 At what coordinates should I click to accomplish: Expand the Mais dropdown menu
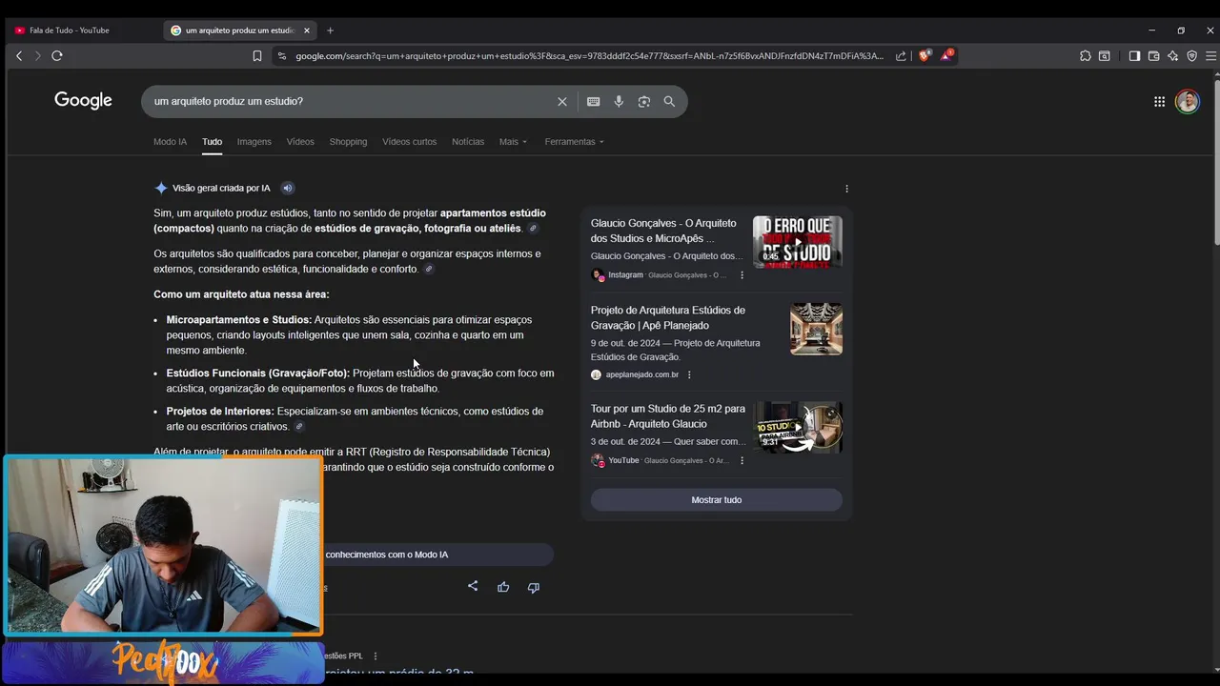[513, 142]
